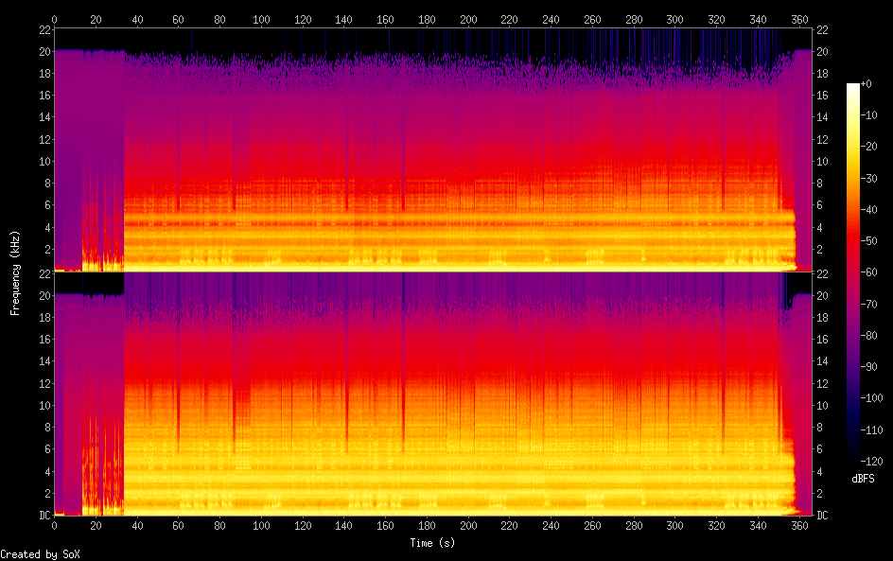
Task: Click the dBFS color gradient scale bar
Action: point(853,272)
